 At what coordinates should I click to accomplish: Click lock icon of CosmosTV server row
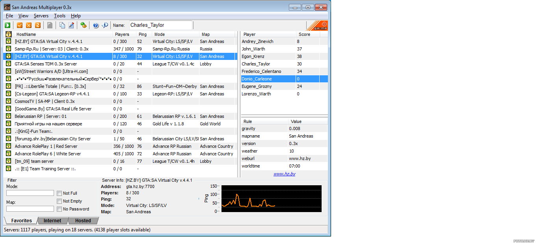8,101
